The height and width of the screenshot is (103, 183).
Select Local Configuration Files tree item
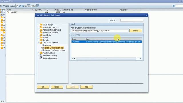click(x=54, y=48)
